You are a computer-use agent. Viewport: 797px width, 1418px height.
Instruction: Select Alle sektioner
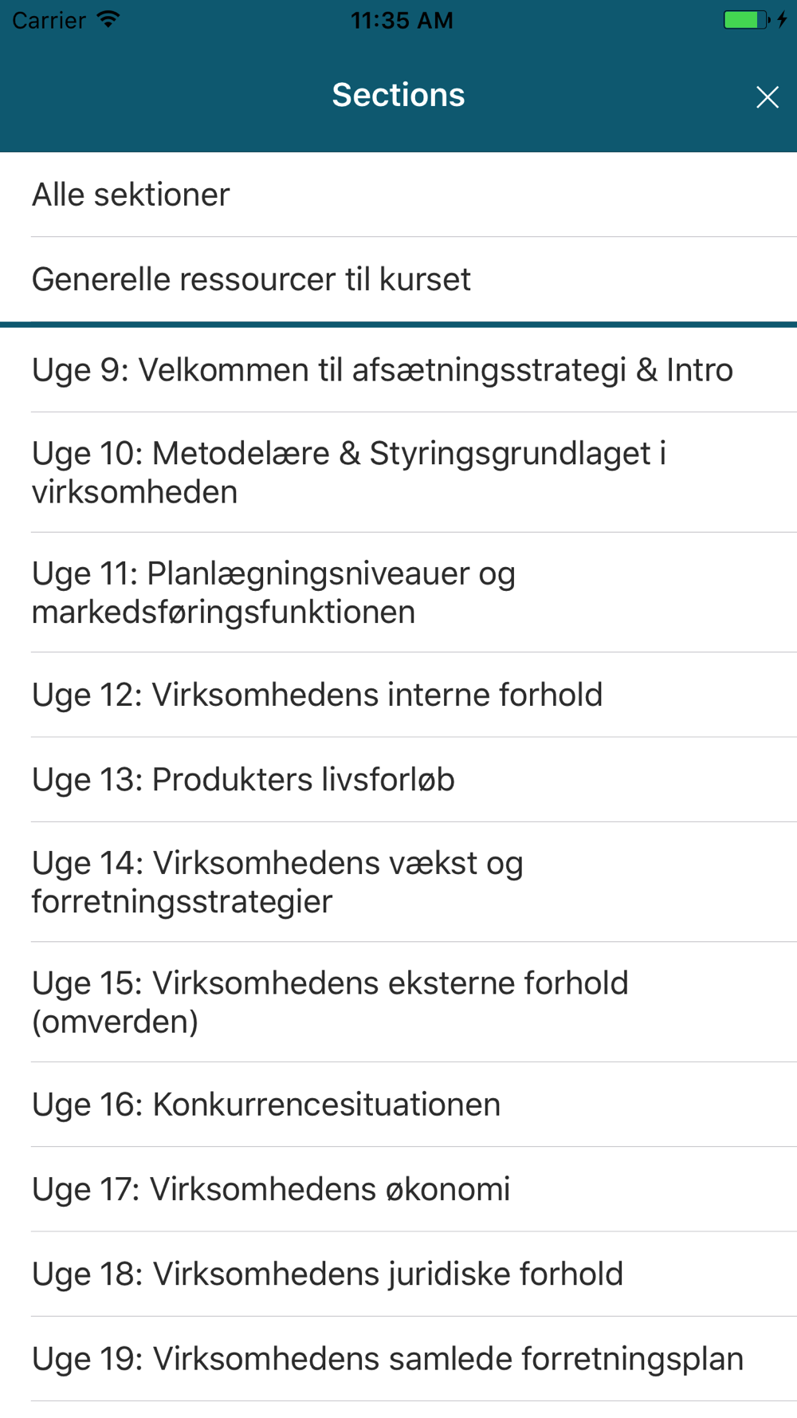398,195
